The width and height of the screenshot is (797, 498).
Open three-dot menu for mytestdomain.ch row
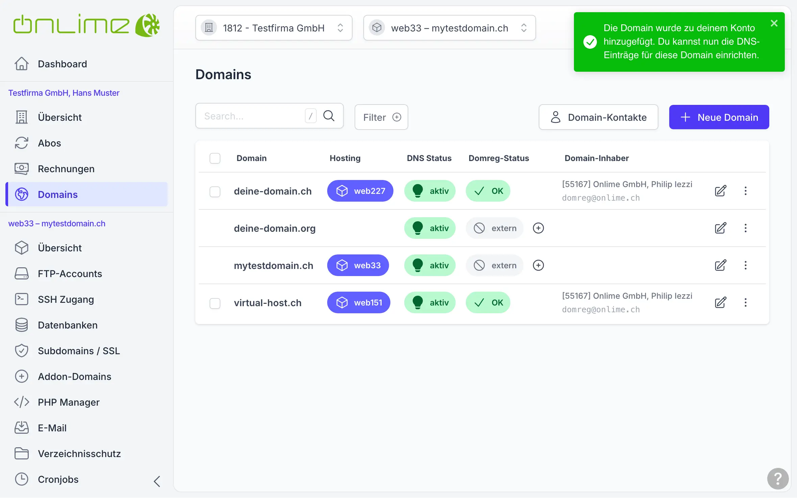point(745,265)
